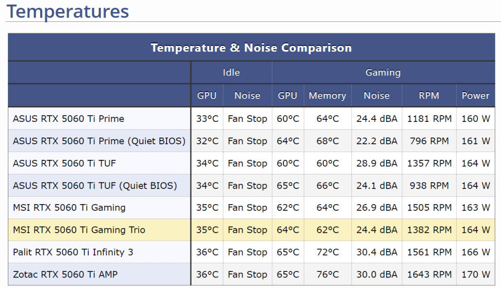
Task: Click the Power column header
Action: [475, 95]
